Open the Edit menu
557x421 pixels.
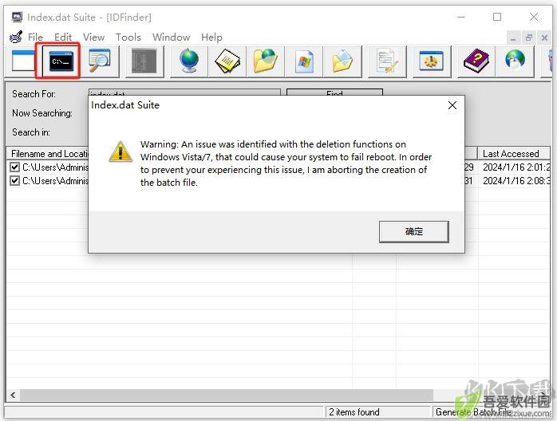(63, 37)
